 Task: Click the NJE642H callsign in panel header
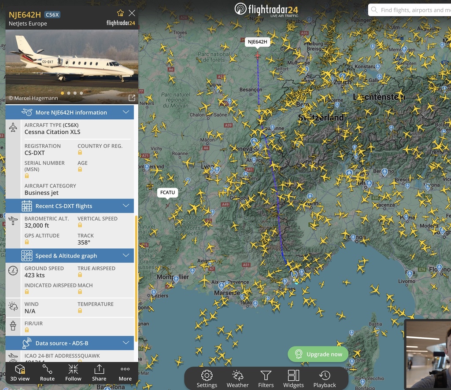tap(25, 15)
